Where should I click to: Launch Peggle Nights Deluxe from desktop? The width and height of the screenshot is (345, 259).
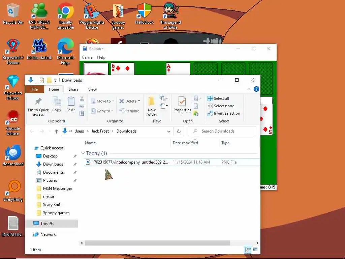92,16
